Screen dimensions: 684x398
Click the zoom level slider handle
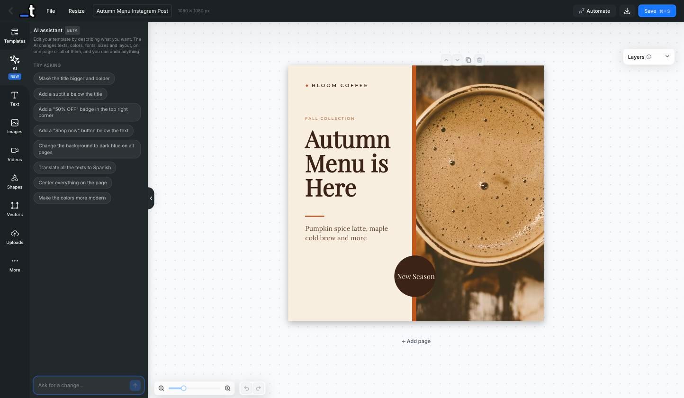click(x=183, y=389)
